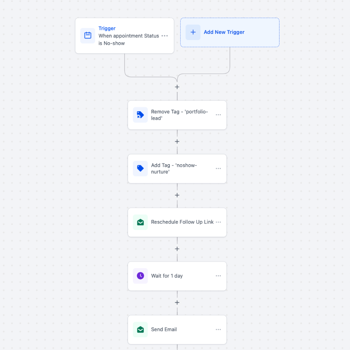Viewport: 350px width, 350px height.
Task: Click the Add Tag icon for 'noshow-nurture'
Action: point(140,169)
